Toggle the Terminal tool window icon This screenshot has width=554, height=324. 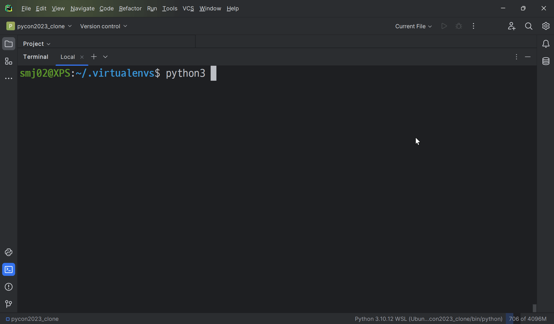click(x=9, y=270)
